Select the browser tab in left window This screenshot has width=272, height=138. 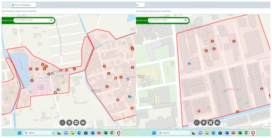pyautogui.click(x=23, y=5)
